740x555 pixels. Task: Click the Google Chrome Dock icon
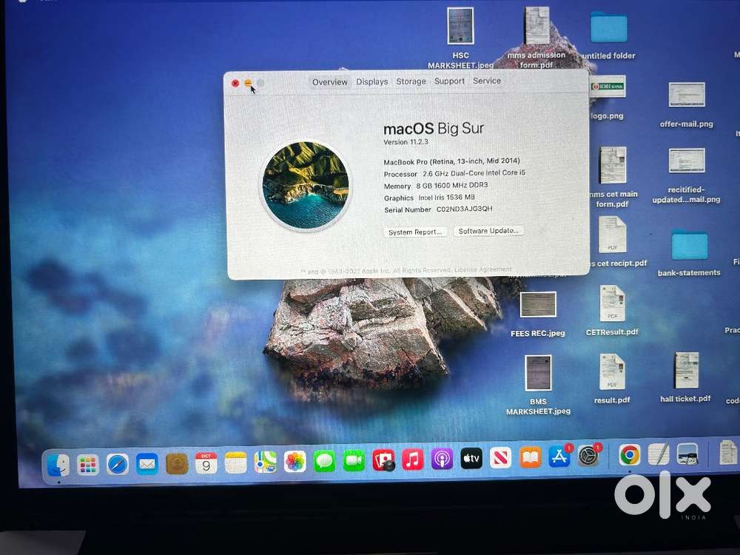click(629, 455)
